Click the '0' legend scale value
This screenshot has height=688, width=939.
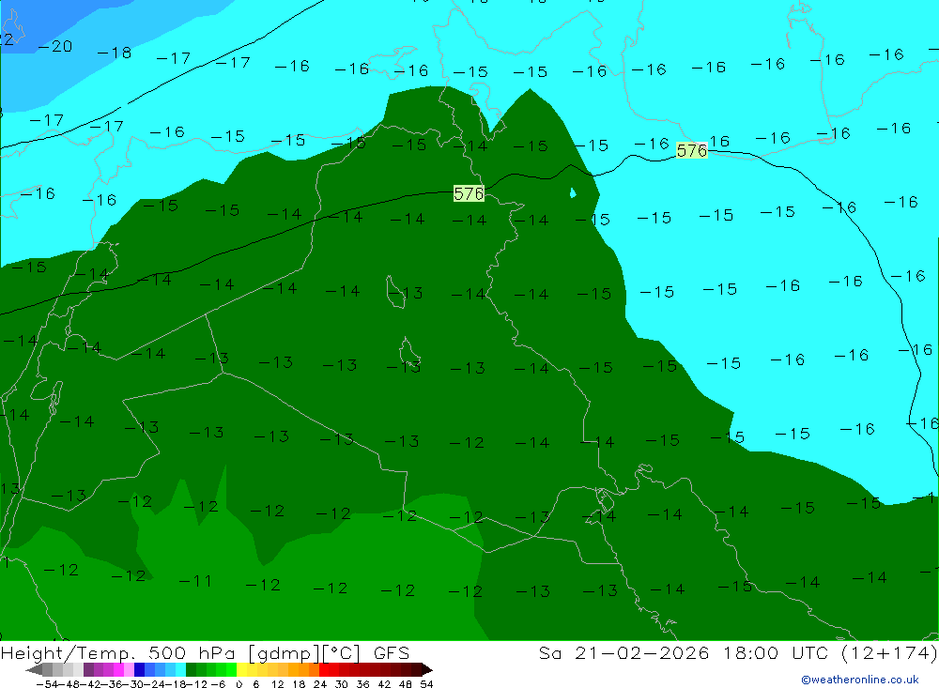click(239, 684)
